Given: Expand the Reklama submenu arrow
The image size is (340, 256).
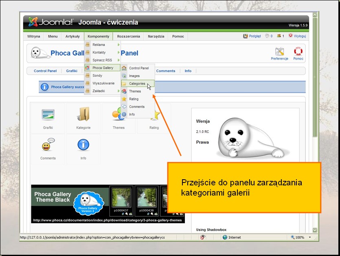Looking at the screenshot, I should (x=118, y=45).
